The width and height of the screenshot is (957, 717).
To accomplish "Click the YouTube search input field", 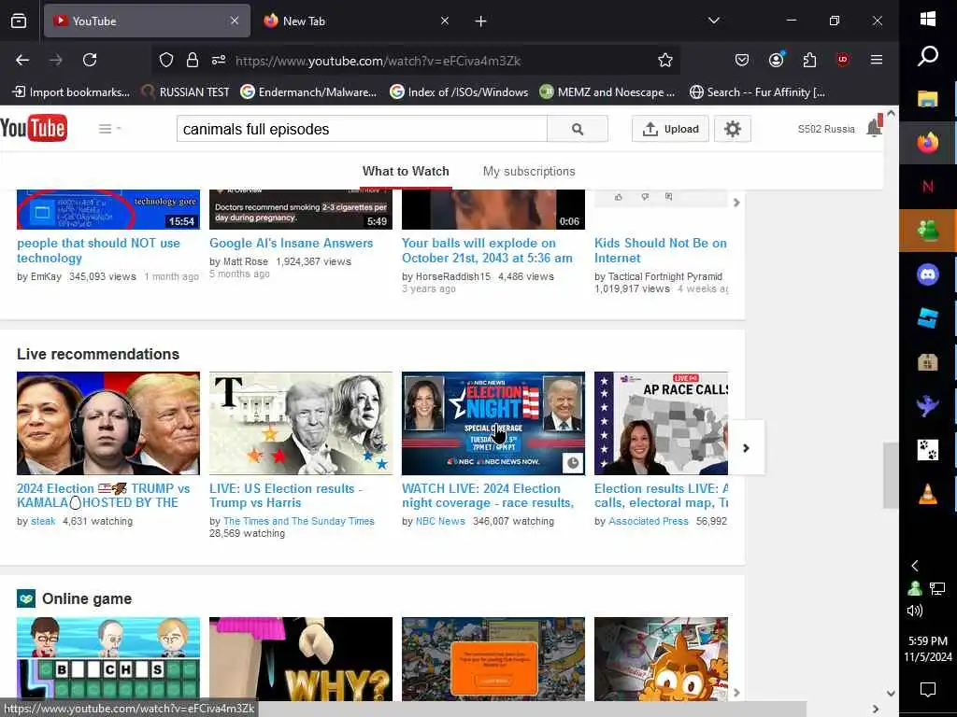I will pos(362,129).
